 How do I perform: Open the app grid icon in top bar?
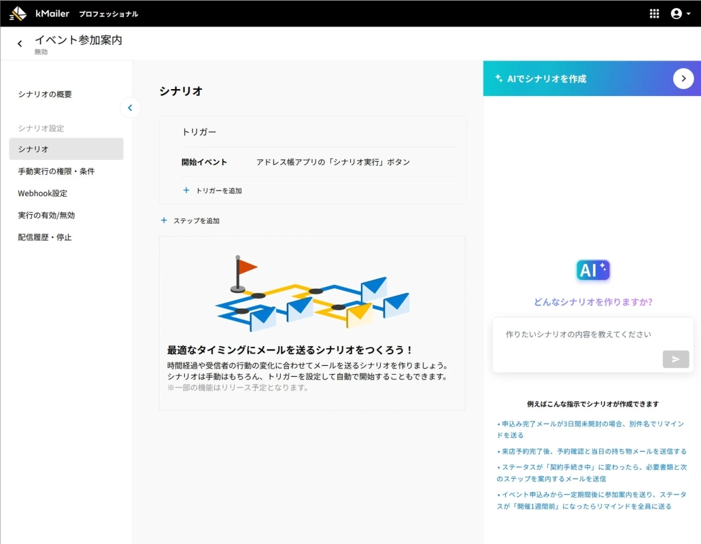[x=653, y=13]
